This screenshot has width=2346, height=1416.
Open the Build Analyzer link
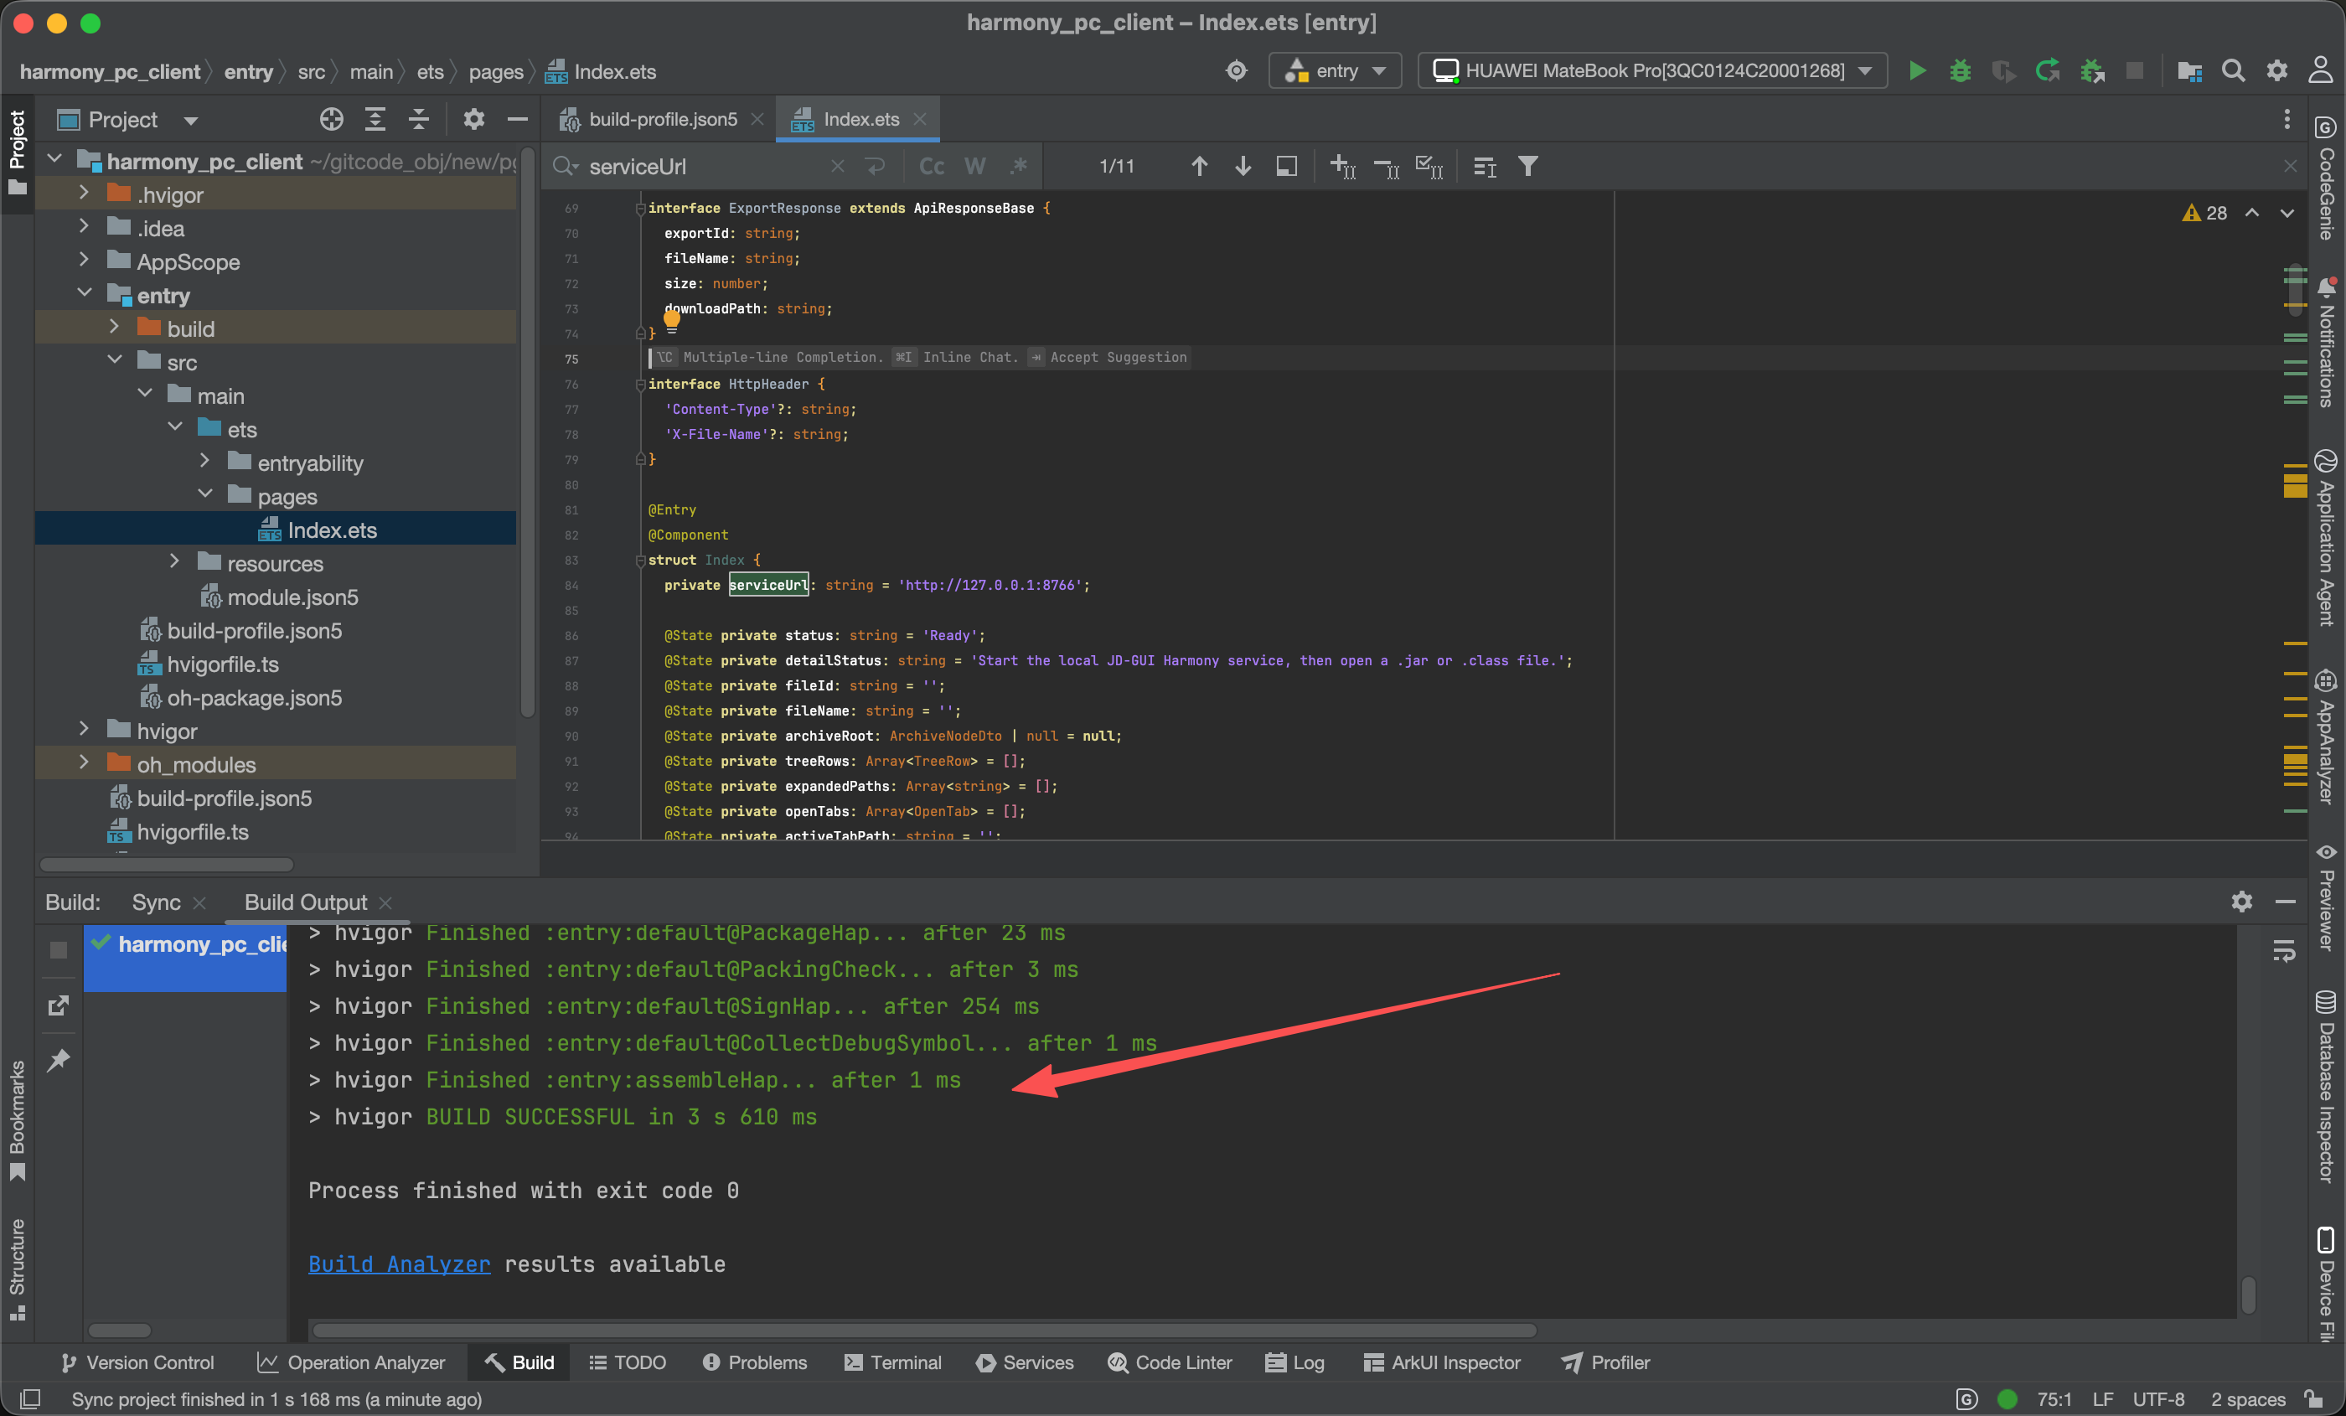[399, 1264]
